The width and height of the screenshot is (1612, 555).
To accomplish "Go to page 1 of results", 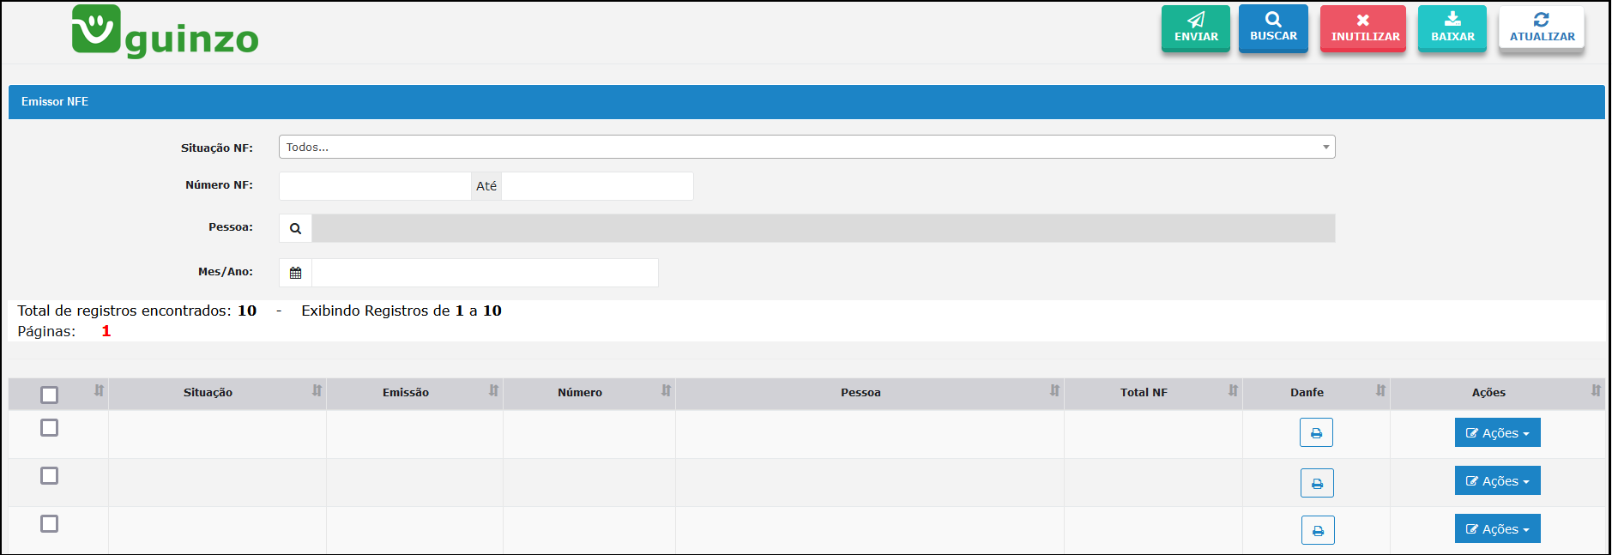I will pyautogui.click(x=106, y=331).
